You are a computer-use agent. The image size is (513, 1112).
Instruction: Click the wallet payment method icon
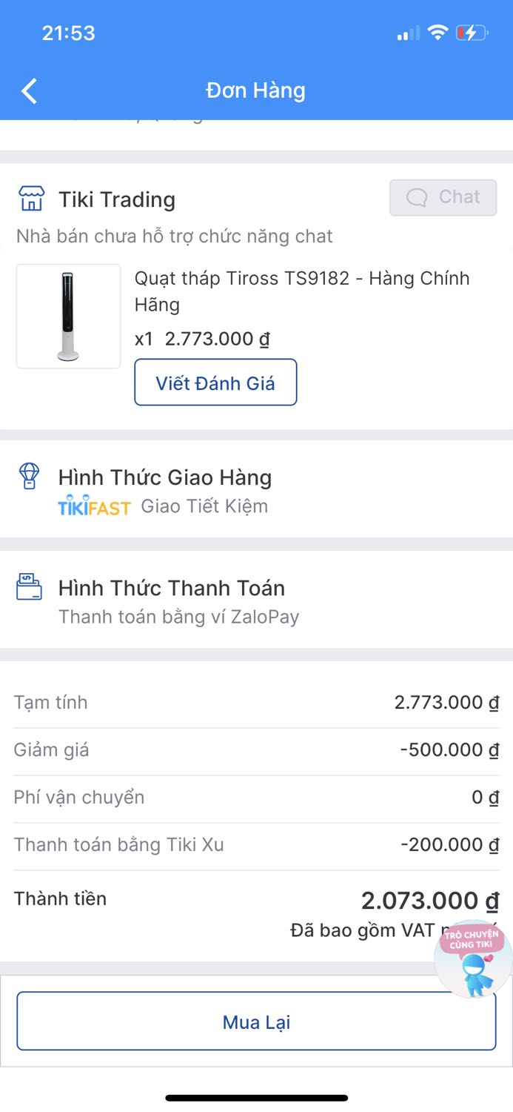pos(29,586)
